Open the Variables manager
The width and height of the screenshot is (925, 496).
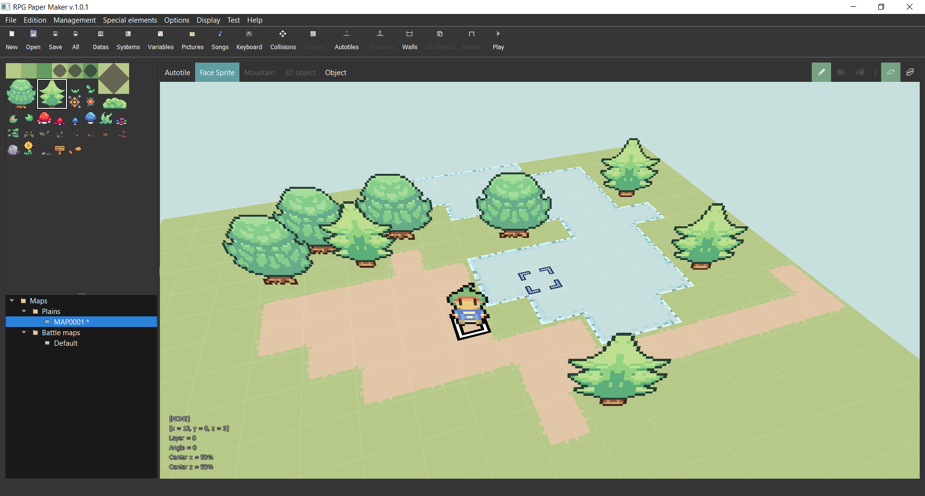coord(160,39)
